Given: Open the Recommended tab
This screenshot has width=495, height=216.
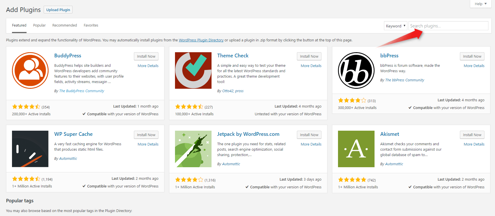Looking at the screenshot, I should [x=65, y=25].
